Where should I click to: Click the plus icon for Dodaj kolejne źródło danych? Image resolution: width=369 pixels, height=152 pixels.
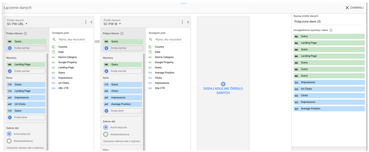tap(223, 84)
